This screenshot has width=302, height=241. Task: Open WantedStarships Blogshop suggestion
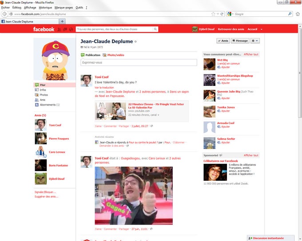(x=235, y=76)
